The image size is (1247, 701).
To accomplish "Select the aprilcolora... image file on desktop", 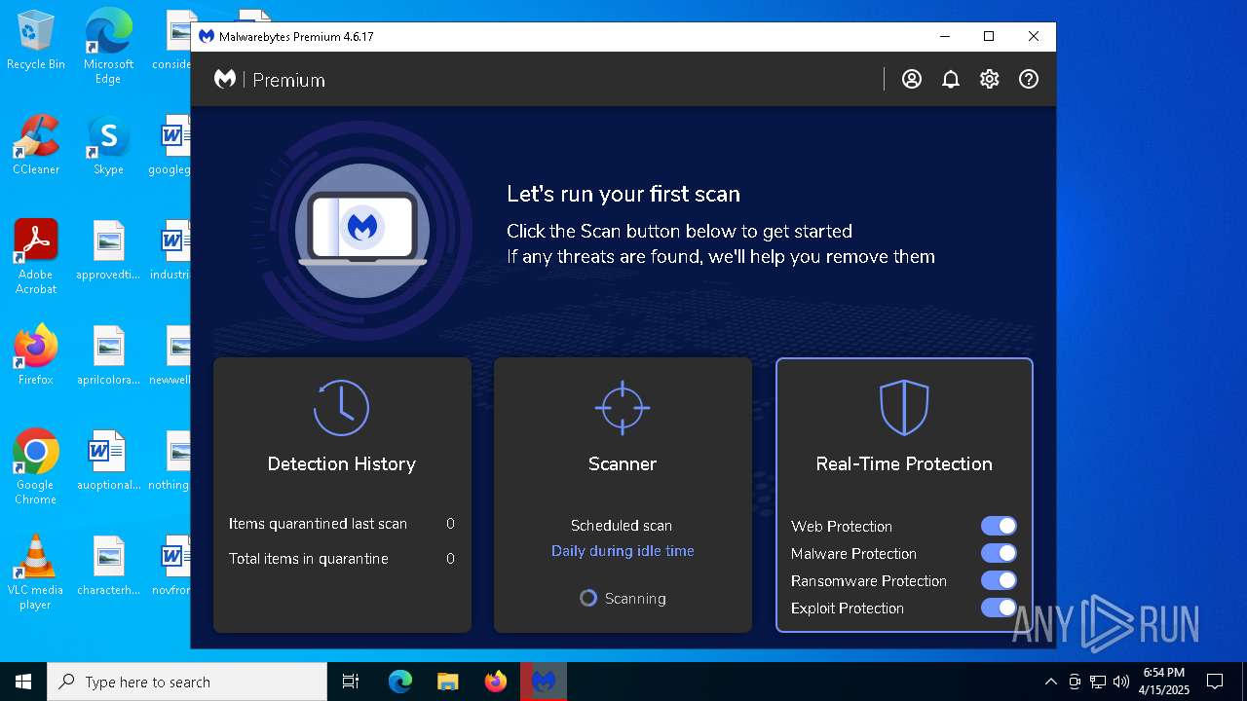I will click(x=108, y=355).
